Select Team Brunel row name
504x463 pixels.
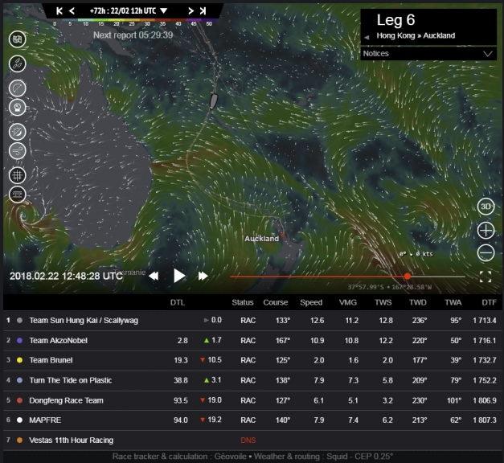tap(51, 360)
